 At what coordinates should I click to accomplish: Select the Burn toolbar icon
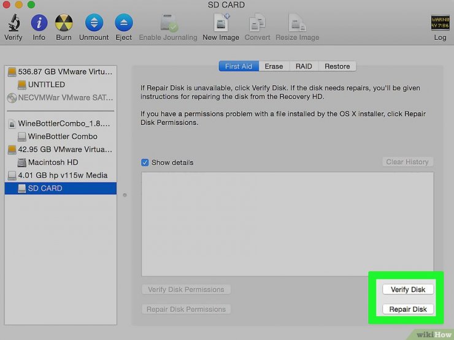tap(64, 23)
